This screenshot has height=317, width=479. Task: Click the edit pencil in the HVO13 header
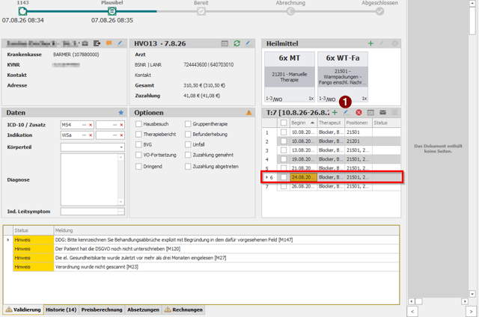[248, 43]
